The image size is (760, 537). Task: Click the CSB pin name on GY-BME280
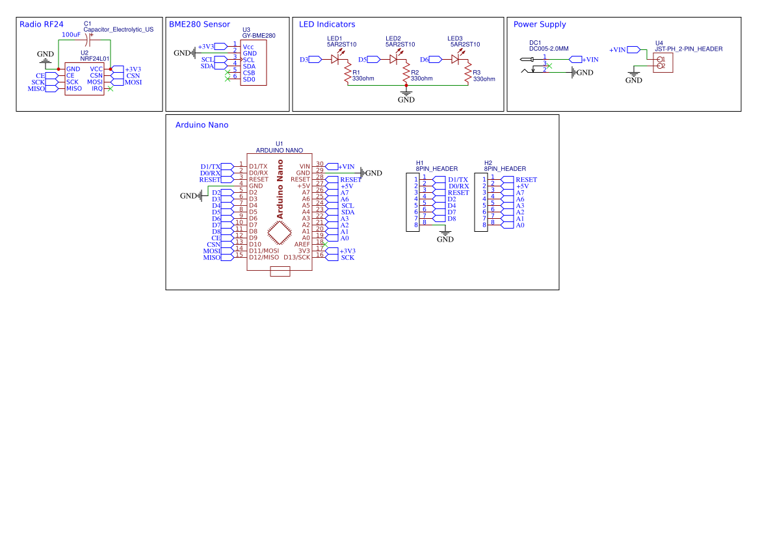coord(249,73)
